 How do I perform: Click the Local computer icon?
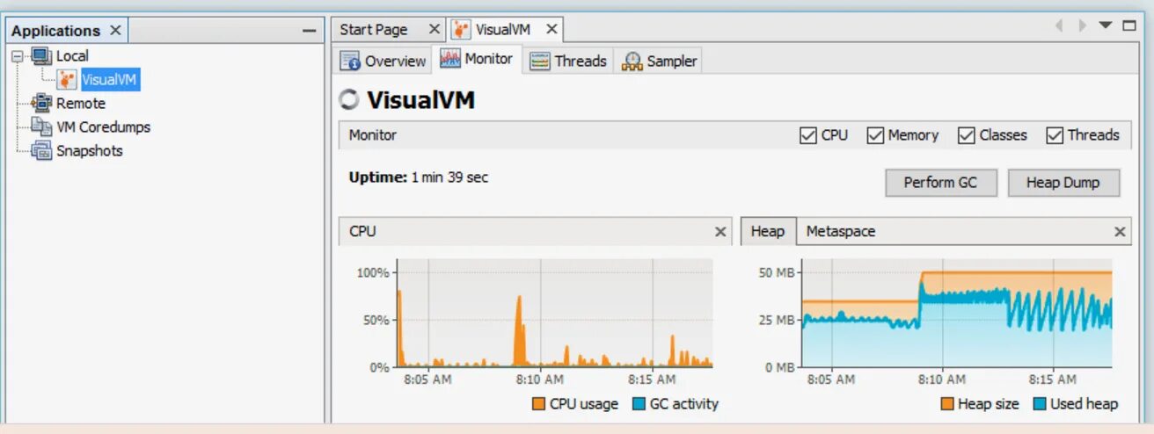click(41, 56)
